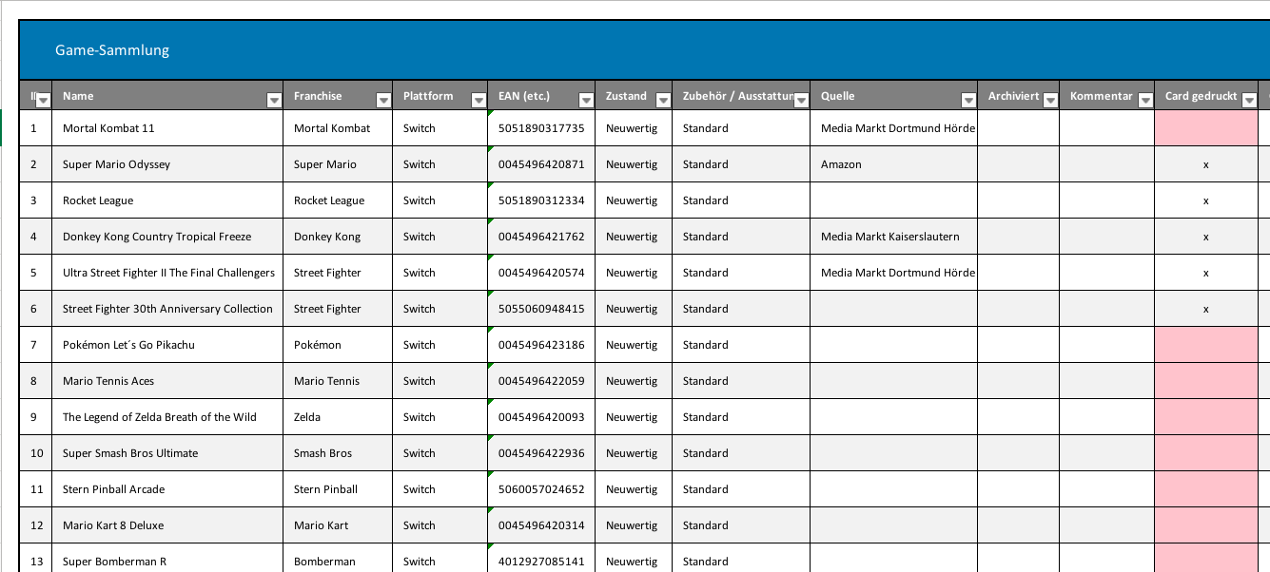Click the Standard cell for Stern Pinball Arcade
Viewport: 1270px width, 572px height.
point(741,489)
